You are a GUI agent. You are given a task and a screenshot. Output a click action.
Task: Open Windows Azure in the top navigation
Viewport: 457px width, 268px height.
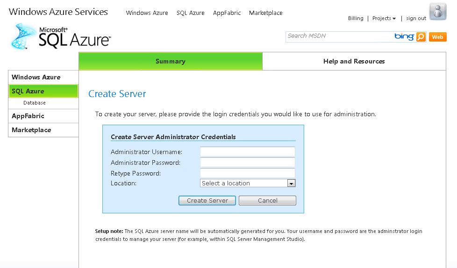(147, 13)
